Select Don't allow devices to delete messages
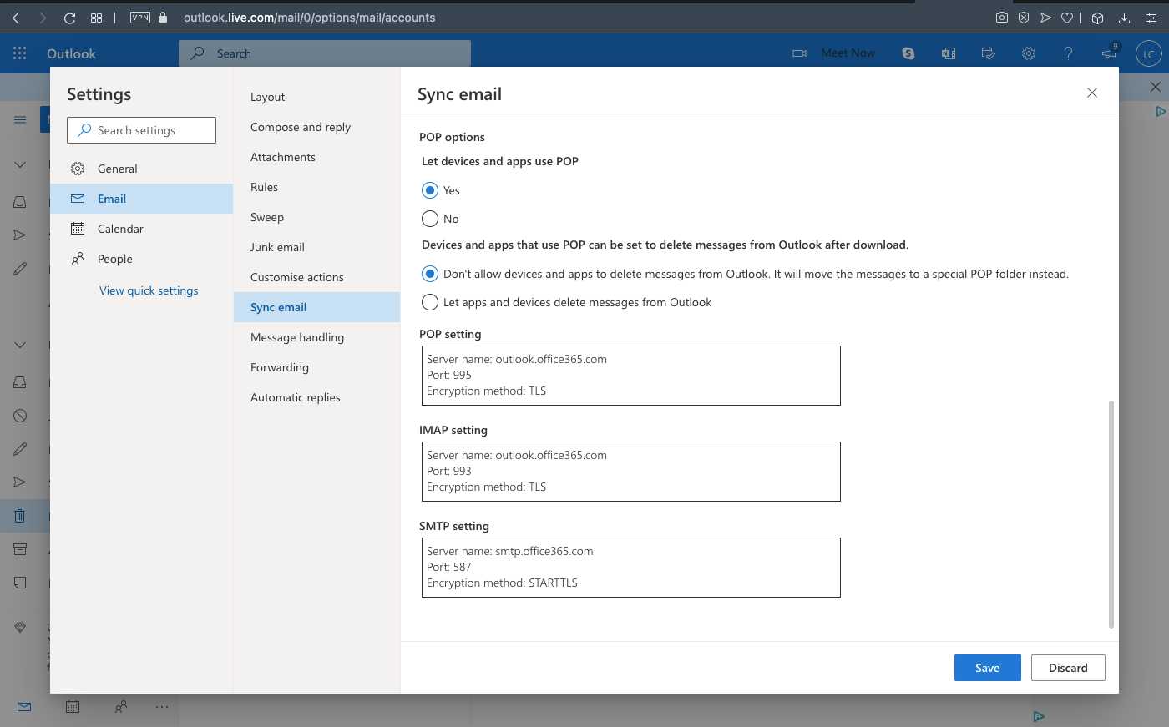The width and height of the screenshot is (1169, 727). pos(430,274)
